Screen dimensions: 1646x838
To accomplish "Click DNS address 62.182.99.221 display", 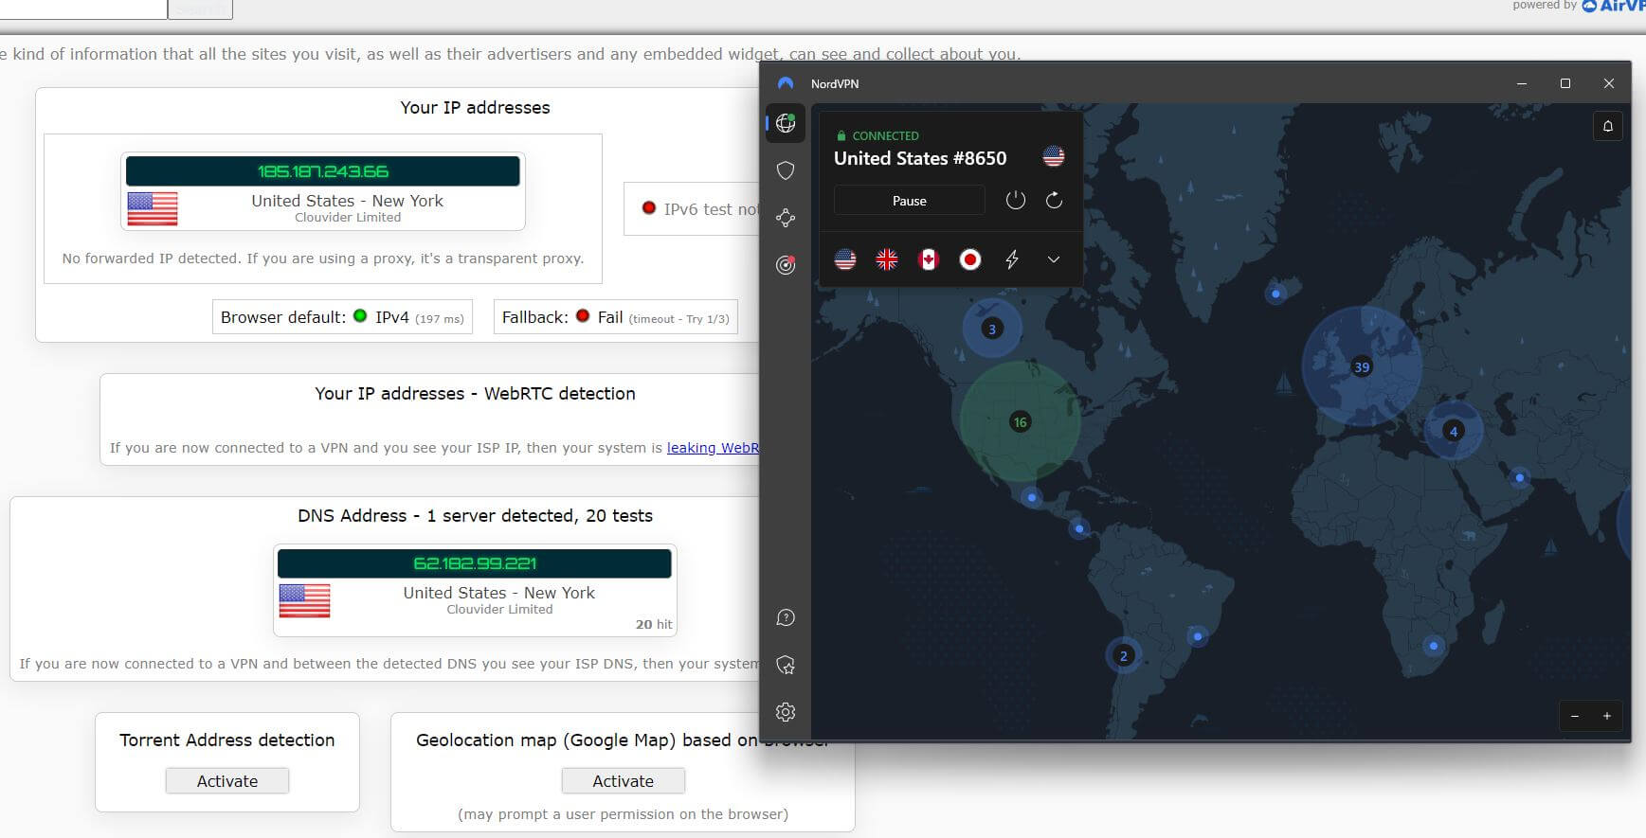I will click(475, 563).
